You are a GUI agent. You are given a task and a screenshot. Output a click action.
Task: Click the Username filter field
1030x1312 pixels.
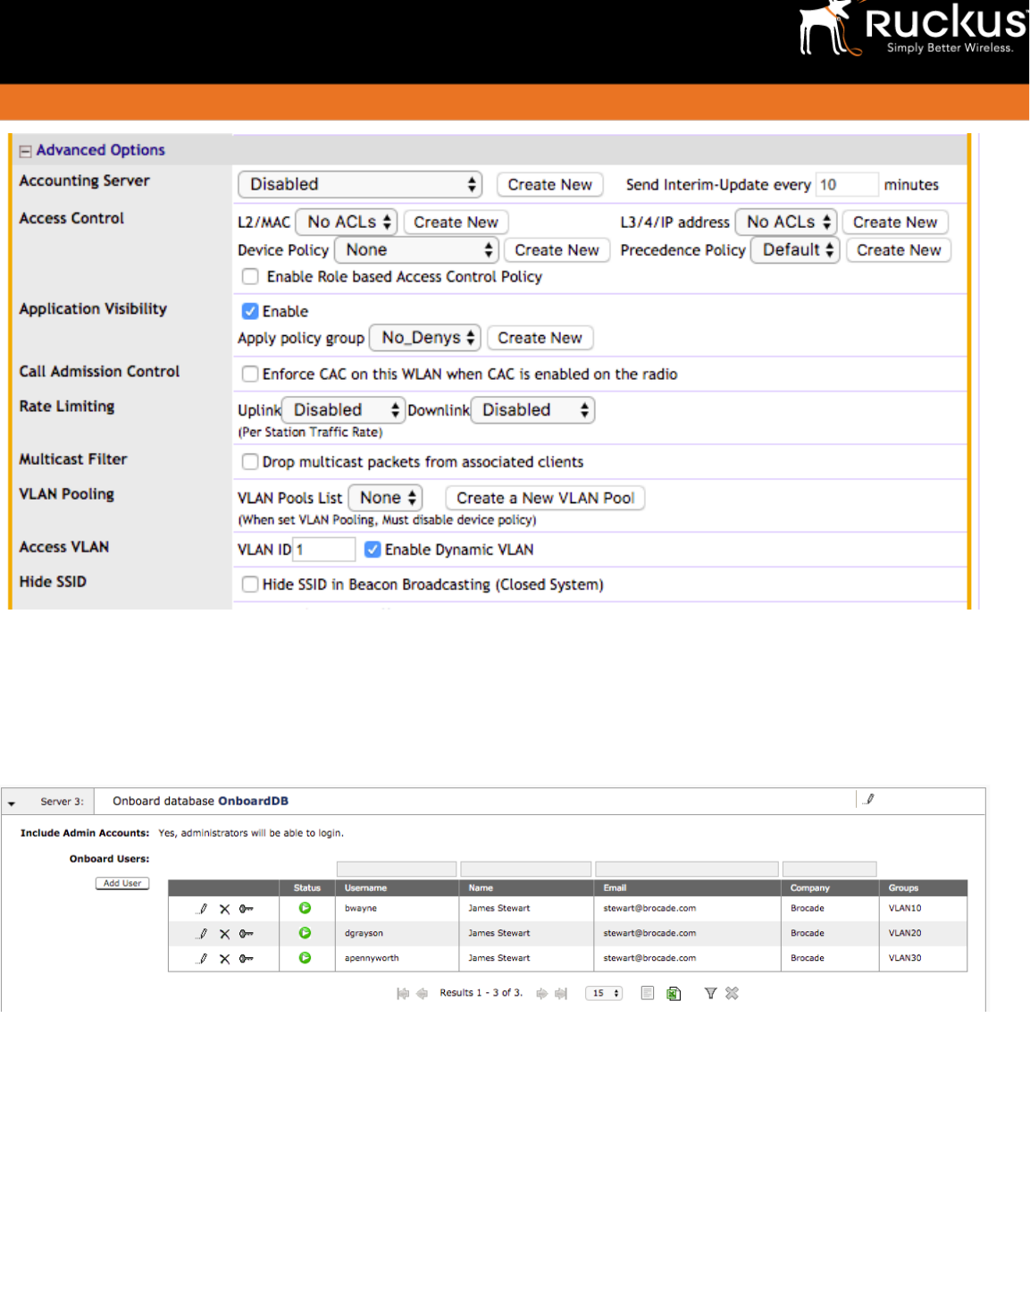point(397,869)
